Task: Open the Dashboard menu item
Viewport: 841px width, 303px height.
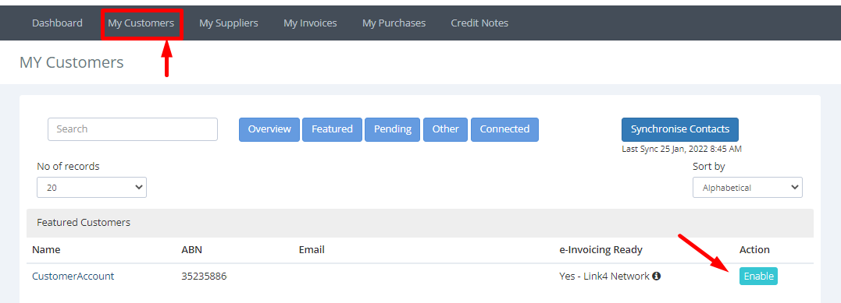Action: (x=57, y=23)
